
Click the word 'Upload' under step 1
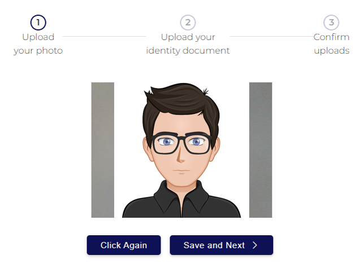coord(38,37)
